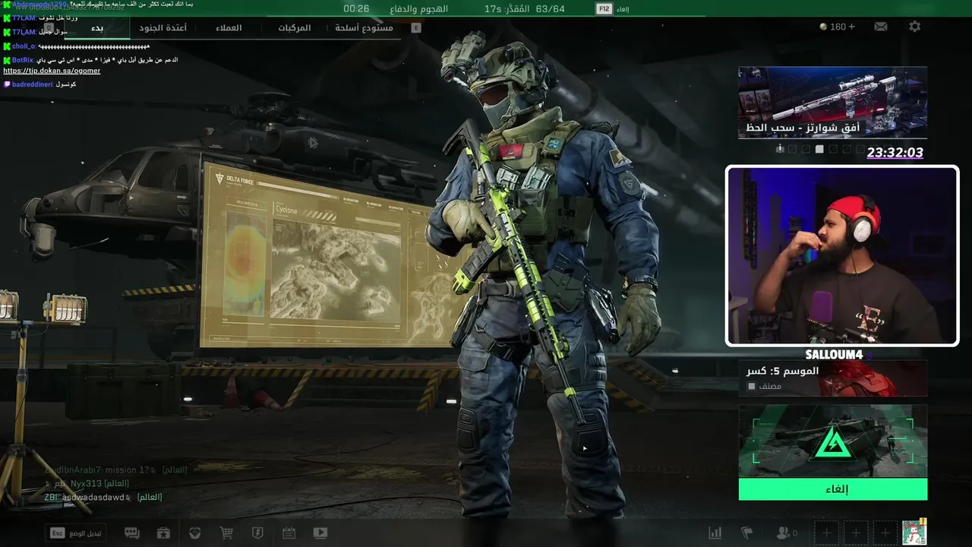Click the 63/64 player count
The width and height of the screenshot is (972, 547).
[x=550, y=9]
